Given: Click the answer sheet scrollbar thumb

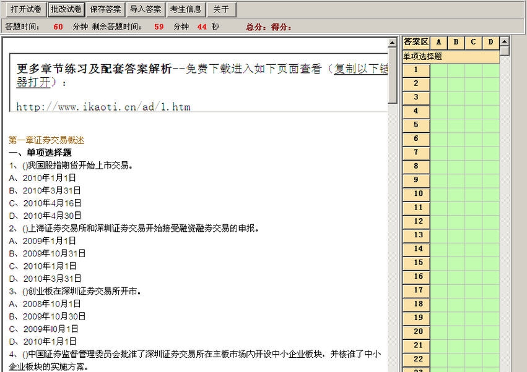Looking at the screenshot, I should click(504, 51).
